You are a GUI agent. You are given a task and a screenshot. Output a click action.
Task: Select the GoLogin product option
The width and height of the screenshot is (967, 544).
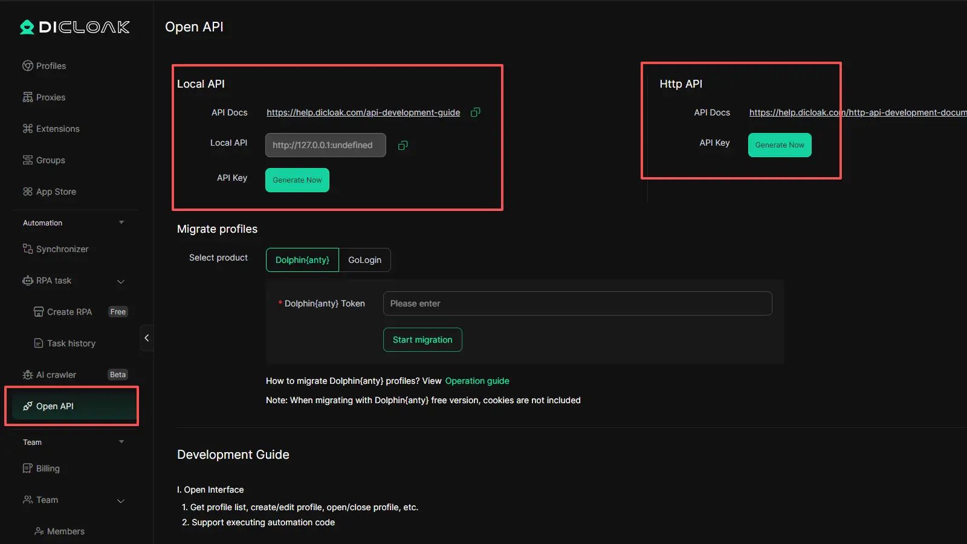pyautogui.click(x=364, y=260)
